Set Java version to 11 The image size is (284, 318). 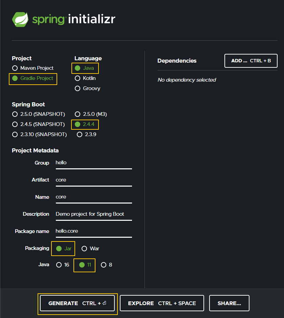pos(85,265)
